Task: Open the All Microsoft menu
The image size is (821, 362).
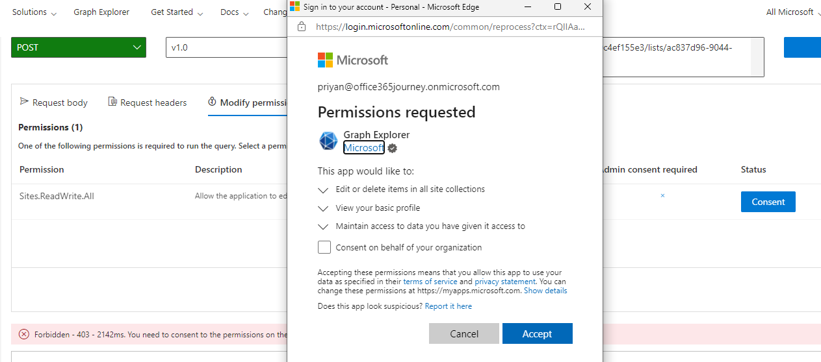Action: 793,12
